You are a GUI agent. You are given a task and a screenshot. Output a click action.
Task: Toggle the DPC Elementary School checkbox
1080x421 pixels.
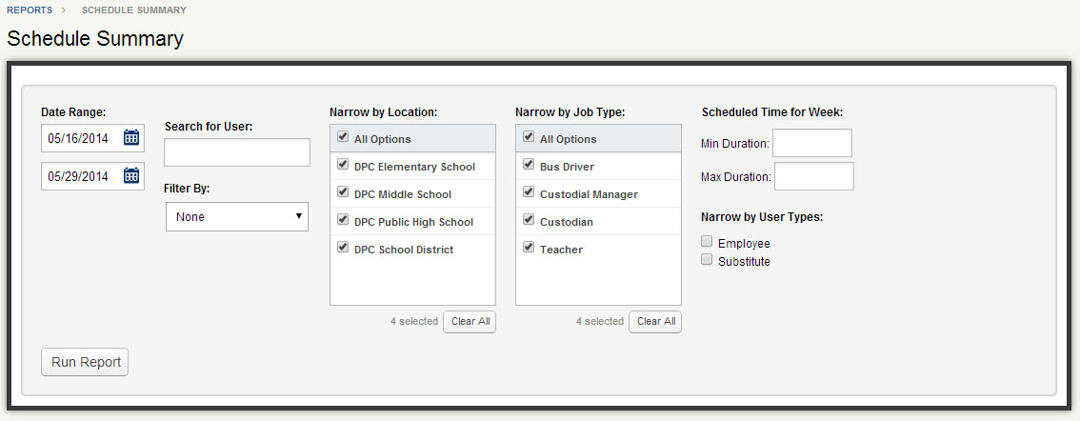coord(342,165)
